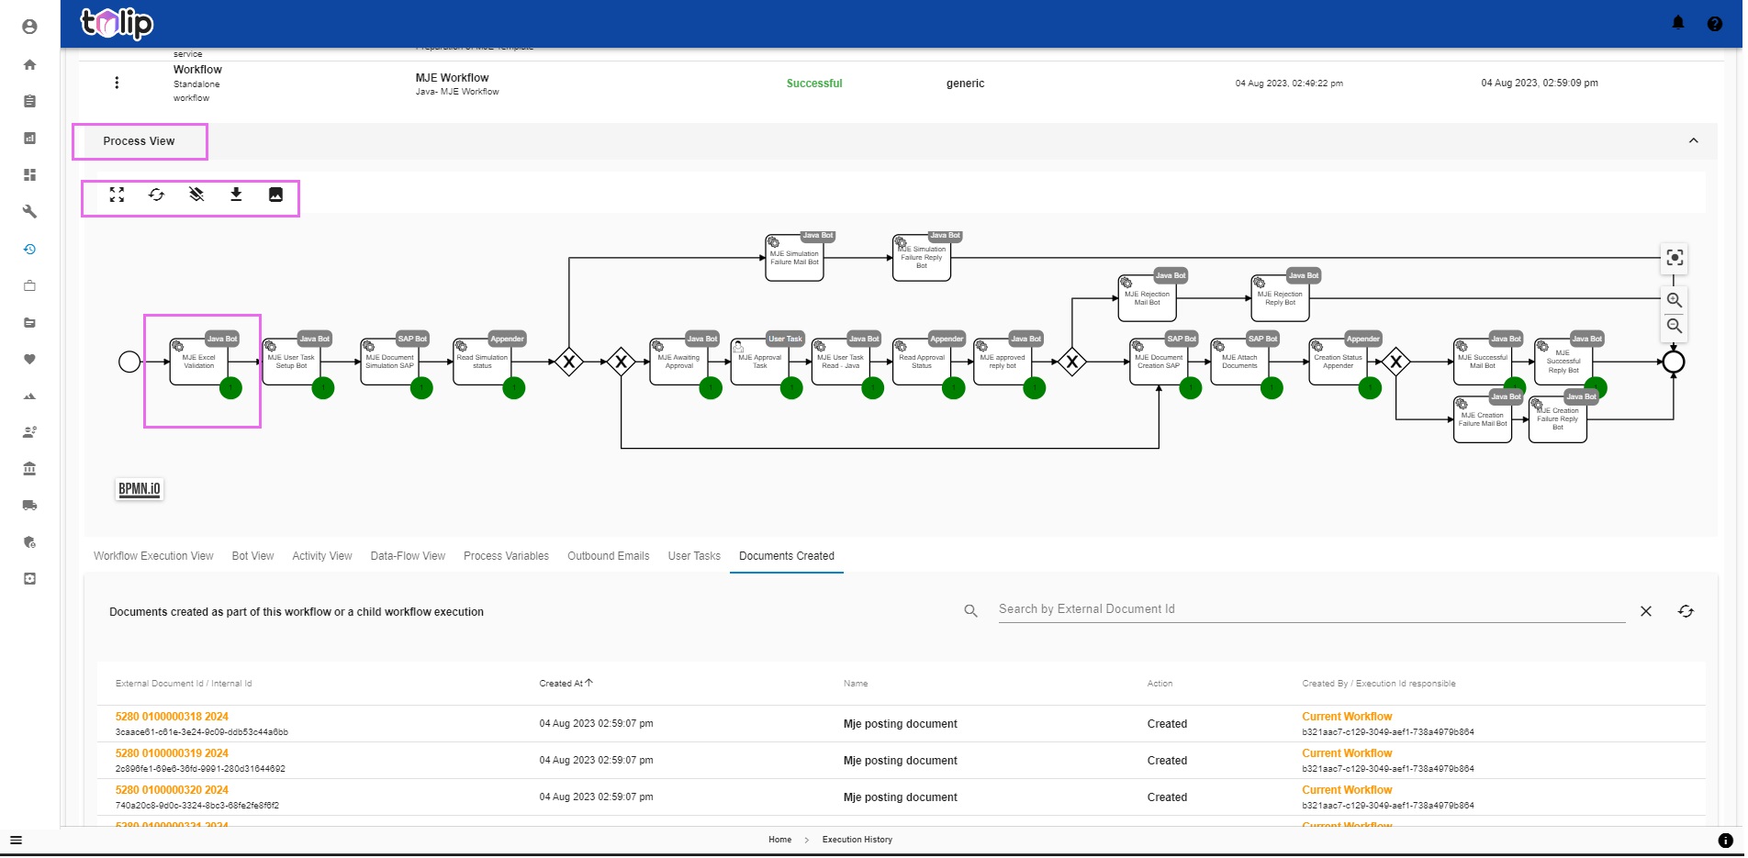The image size is (1748, 858).
Task: Open the dashboard tiles icon in sidebar
Action: [29, 174]
